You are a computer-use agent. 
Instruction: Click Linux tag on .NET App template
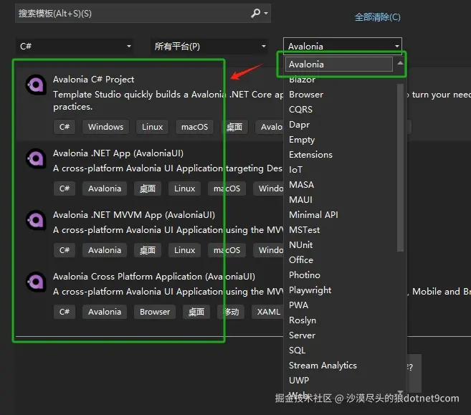185,189
